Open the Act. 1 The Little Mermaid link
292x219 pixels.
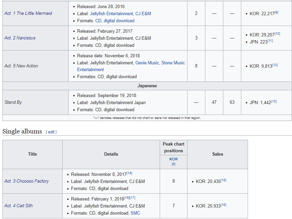pos(28,13)
